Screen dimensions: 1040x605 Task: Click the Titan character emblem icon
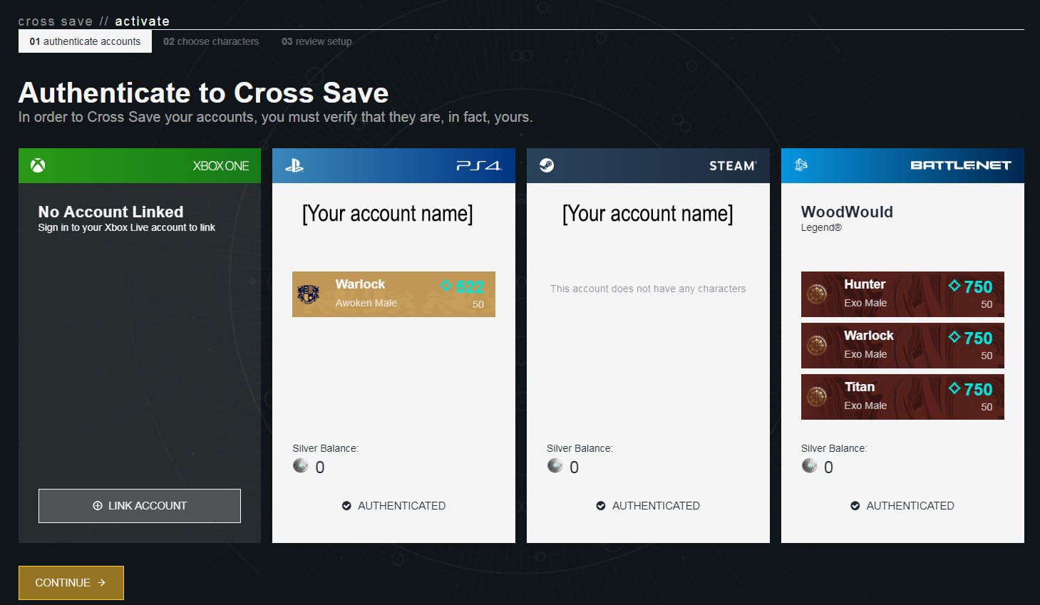tap(817, 397)
